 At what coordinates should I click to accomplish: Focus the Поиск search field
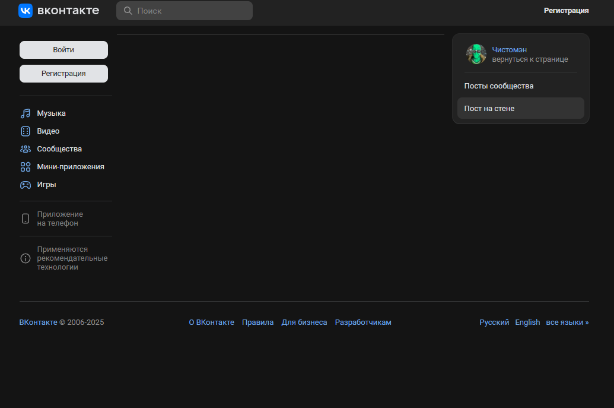click(x=184, y=11)
